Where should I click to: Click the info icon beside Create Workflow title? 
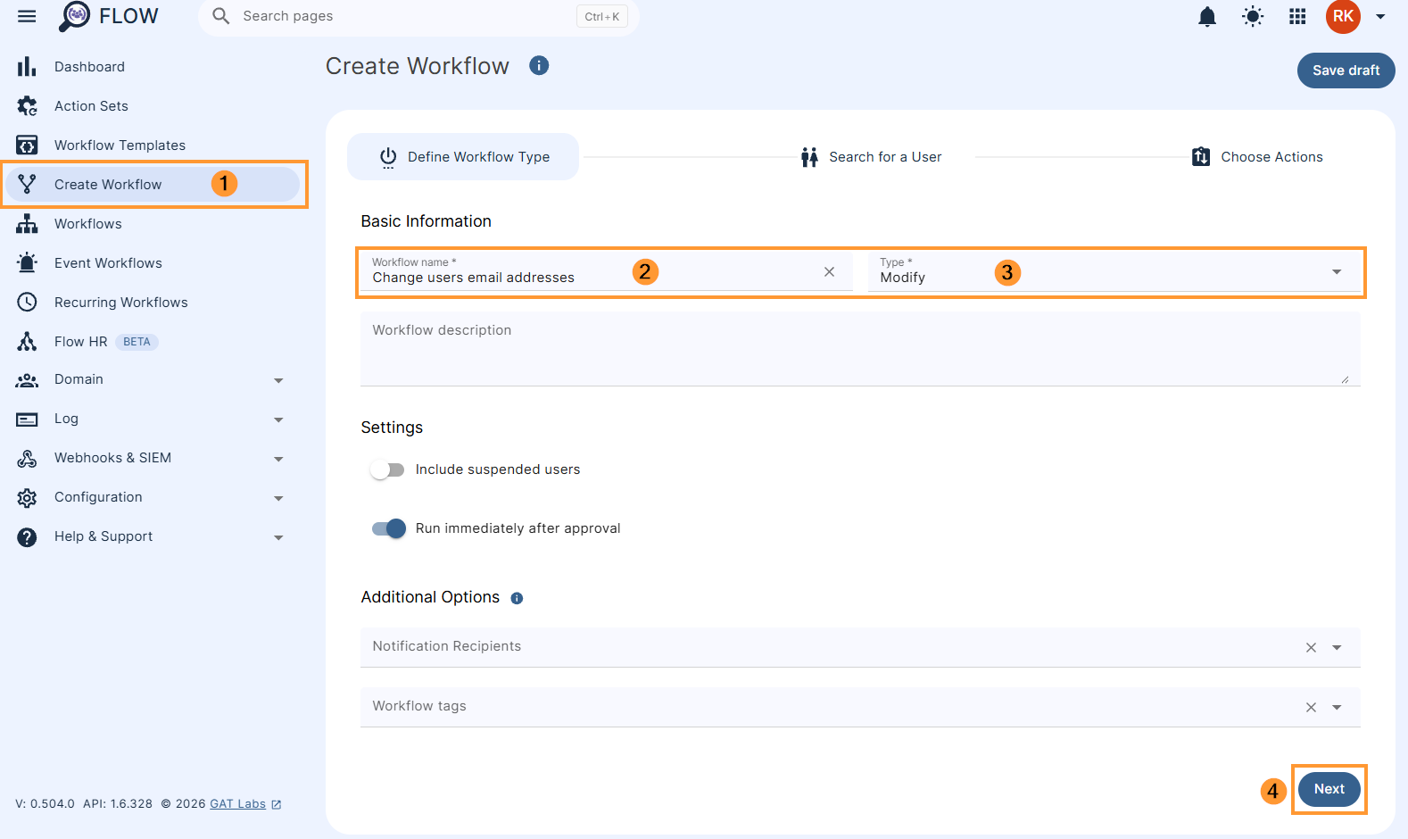(539, 65)
